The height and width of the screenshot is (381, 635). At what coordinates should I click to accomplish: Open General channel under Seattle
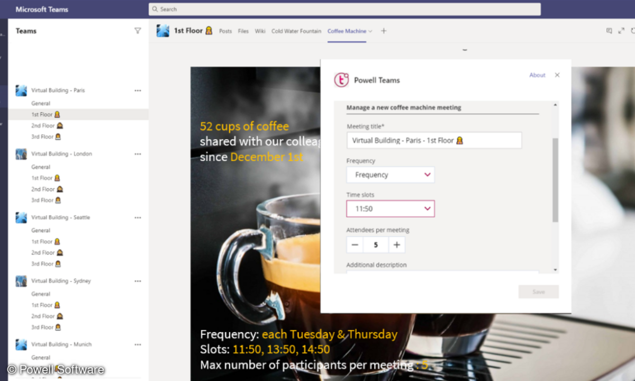click(41, 231)
